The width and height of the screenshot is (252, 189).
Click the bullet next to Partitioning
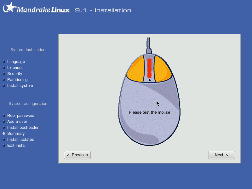pyautogui.click(x=4, y=80)
